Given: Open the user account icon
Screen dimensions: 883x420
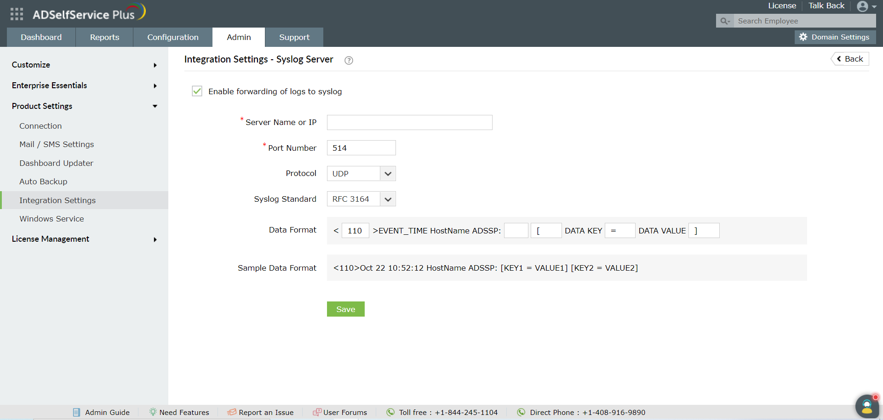Looking at the screenshot, I should (863, 6).
